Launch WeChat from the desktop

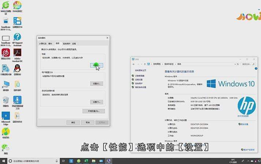click(6, 149)
